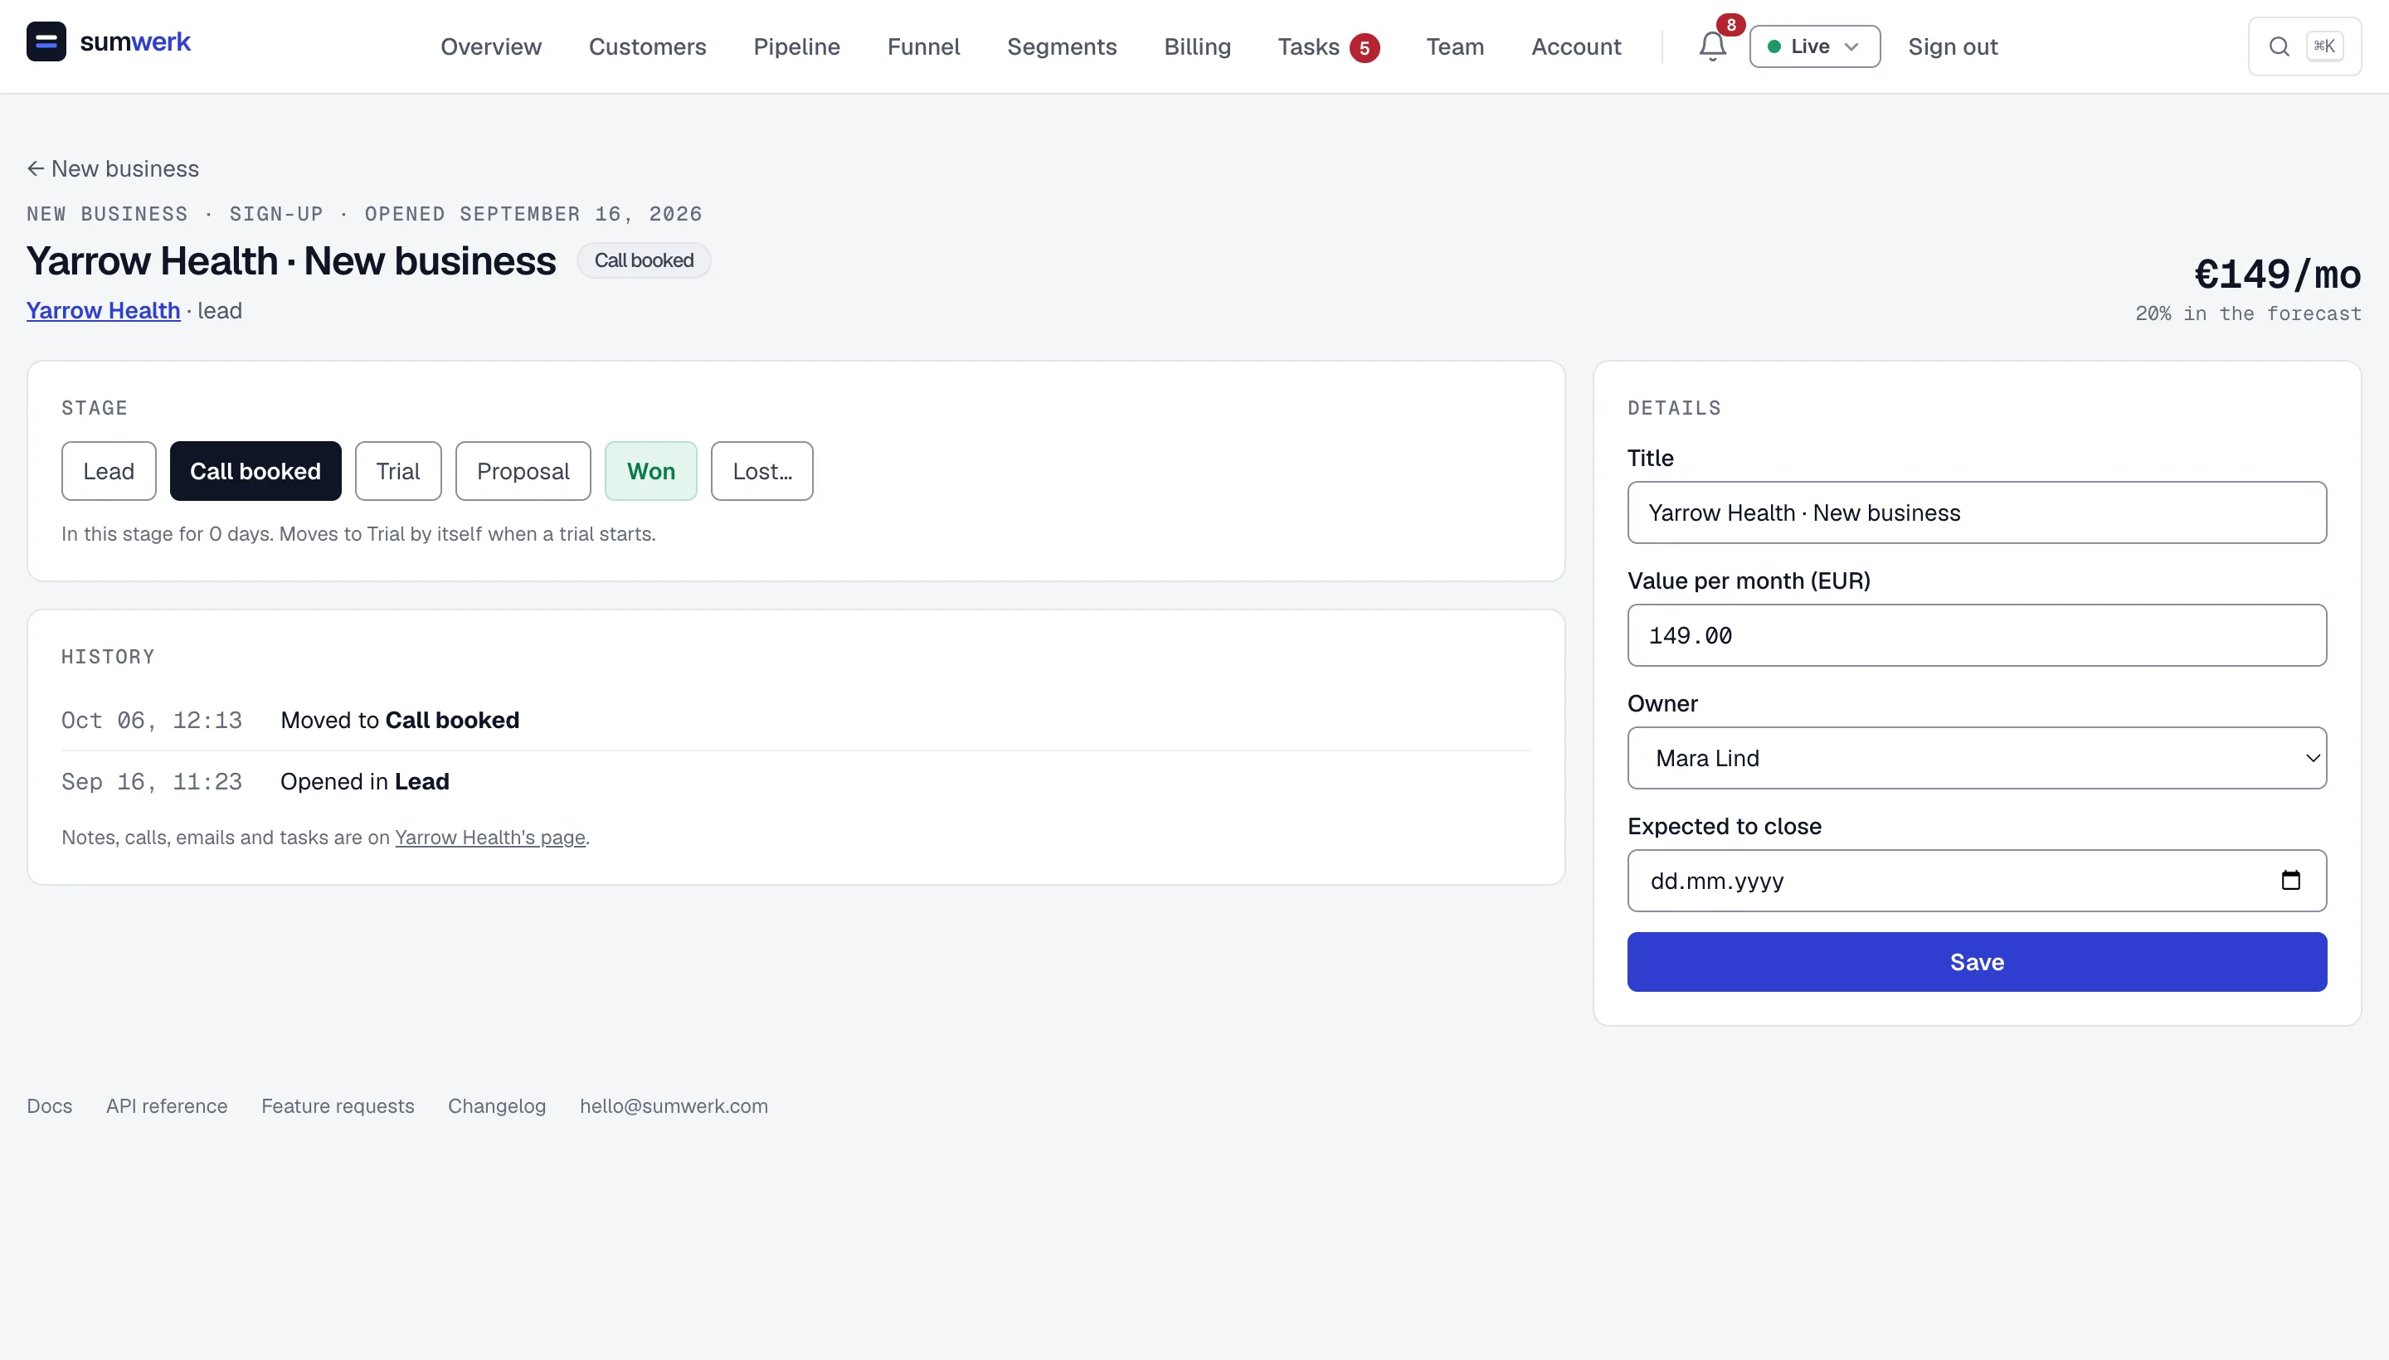Focus the Expected to close date field
2389x1360 pixels.
coord(1977,880)
